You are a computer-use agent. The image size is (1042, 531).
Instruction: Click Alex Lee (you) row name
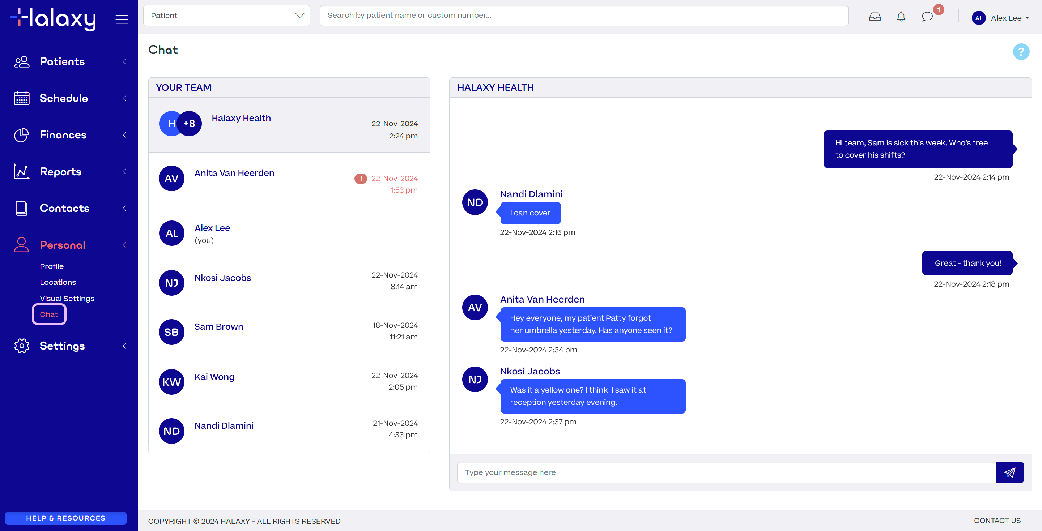pyautogui.click(x=212, y=228)
